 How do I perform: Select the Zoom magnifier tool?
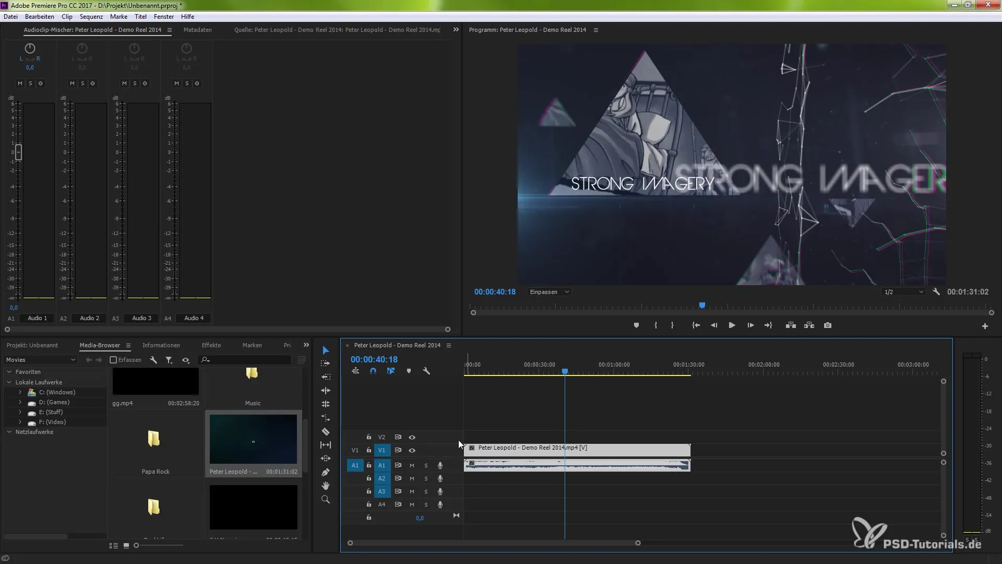point(326,500)
